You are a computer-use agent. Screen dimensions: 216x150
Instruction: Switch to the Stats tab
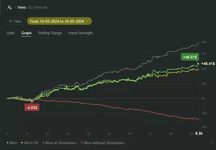[10, 33]
